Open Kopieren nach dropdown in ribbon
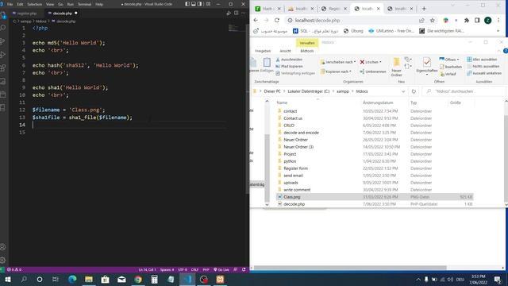 click(336, 71)
